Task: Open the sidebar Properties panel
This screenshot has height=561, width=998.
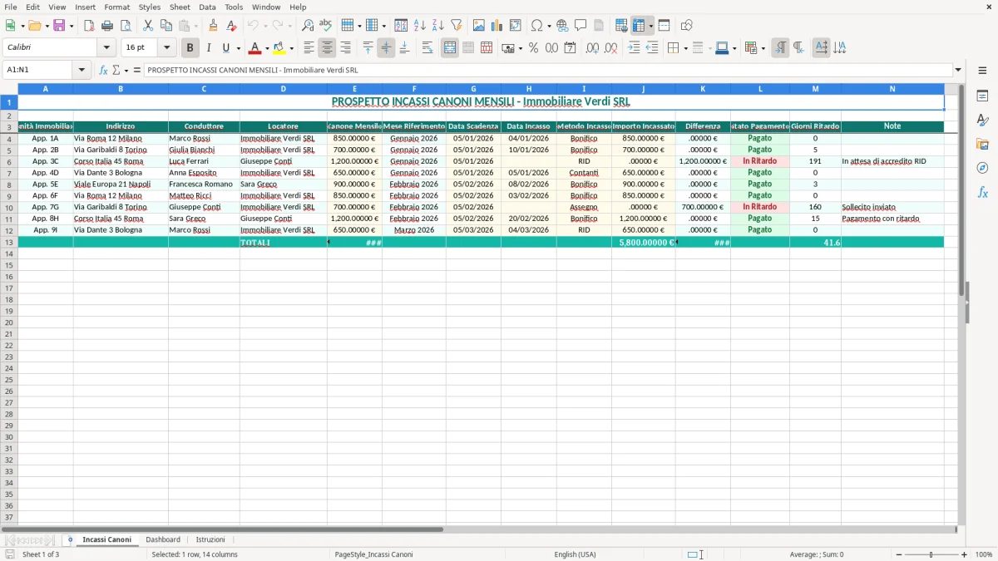Action: tap(982, 96)
